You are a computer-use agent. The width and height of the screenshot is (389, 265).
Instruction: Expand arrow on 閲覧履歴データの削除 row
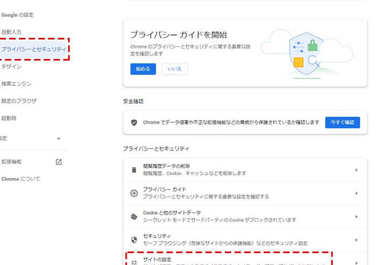coord(356,170)
